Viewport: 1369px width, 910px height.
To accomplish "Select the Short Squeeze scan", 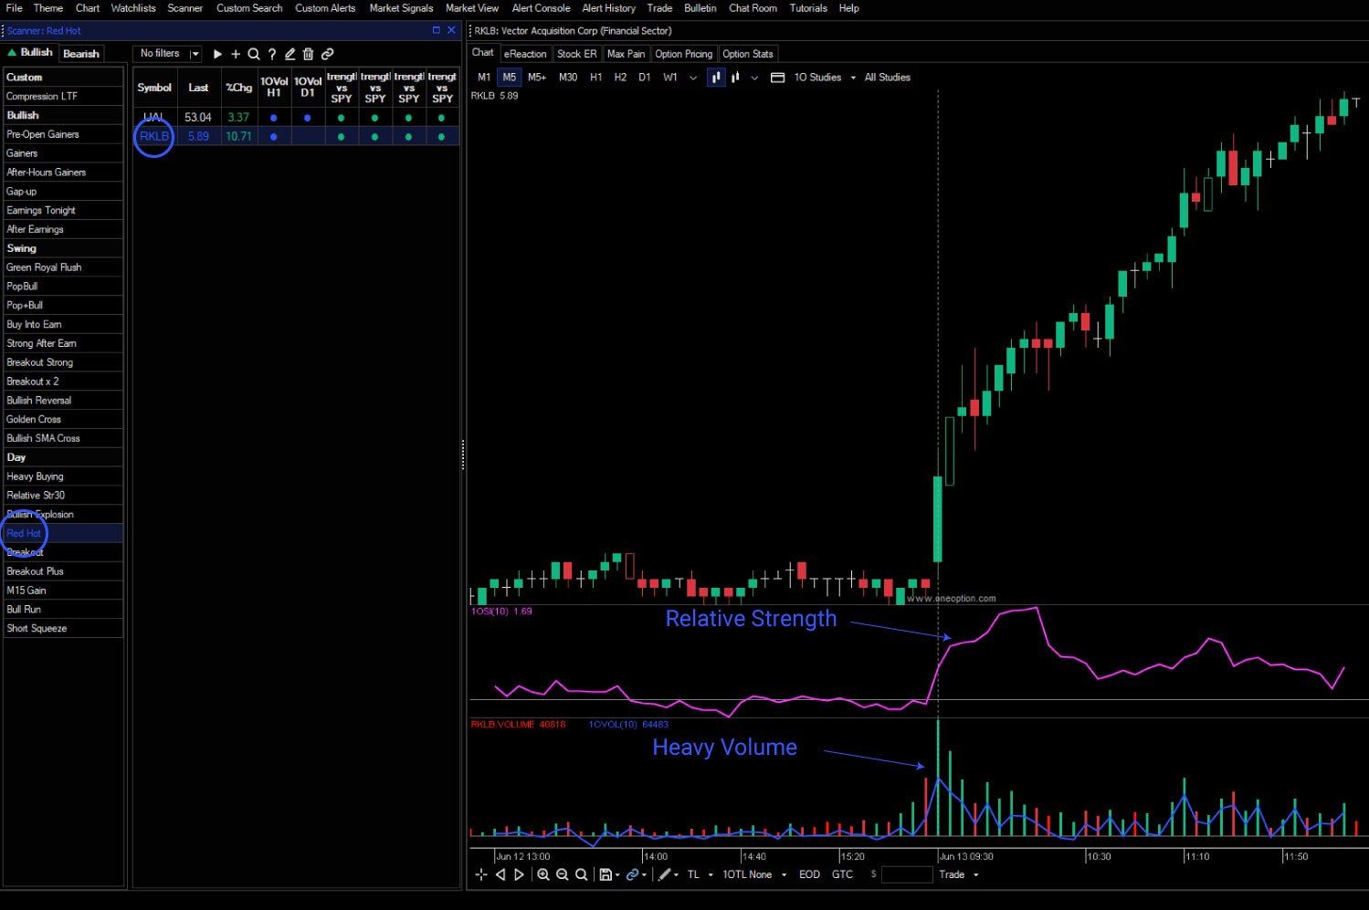I will point(37,628).
